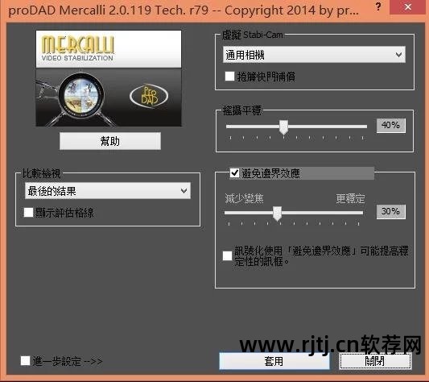Toggle the 進一步設定 -->> advanced settings checkbox
Viewport: 429px width, 382px height.
(25, 360)
